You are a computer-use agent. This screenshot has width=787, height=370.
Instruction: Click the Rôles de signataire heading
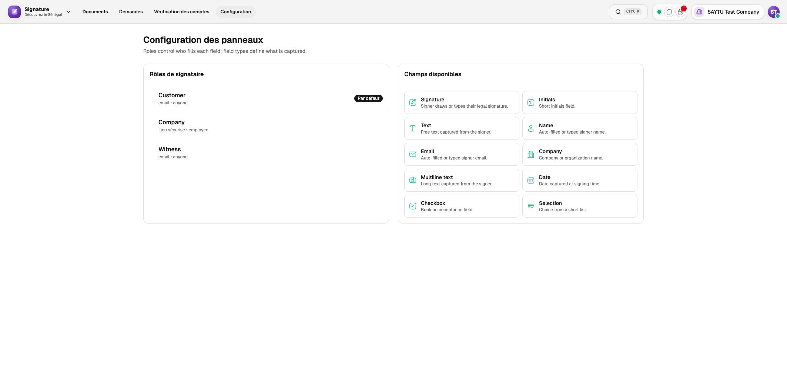pyautogui.click(x=177, y=74)
